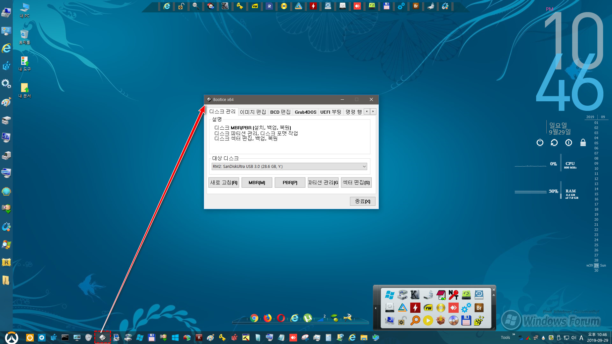This screenshot has width=612, height=344.
Task: Collapse launcher panel with left arrow
Action: click(376, 308)
